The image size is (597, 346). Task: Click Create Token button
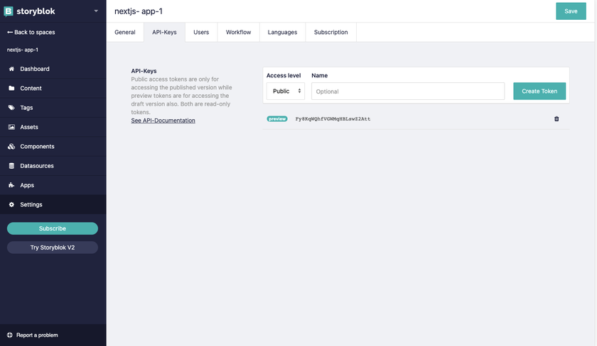point(539,91)
